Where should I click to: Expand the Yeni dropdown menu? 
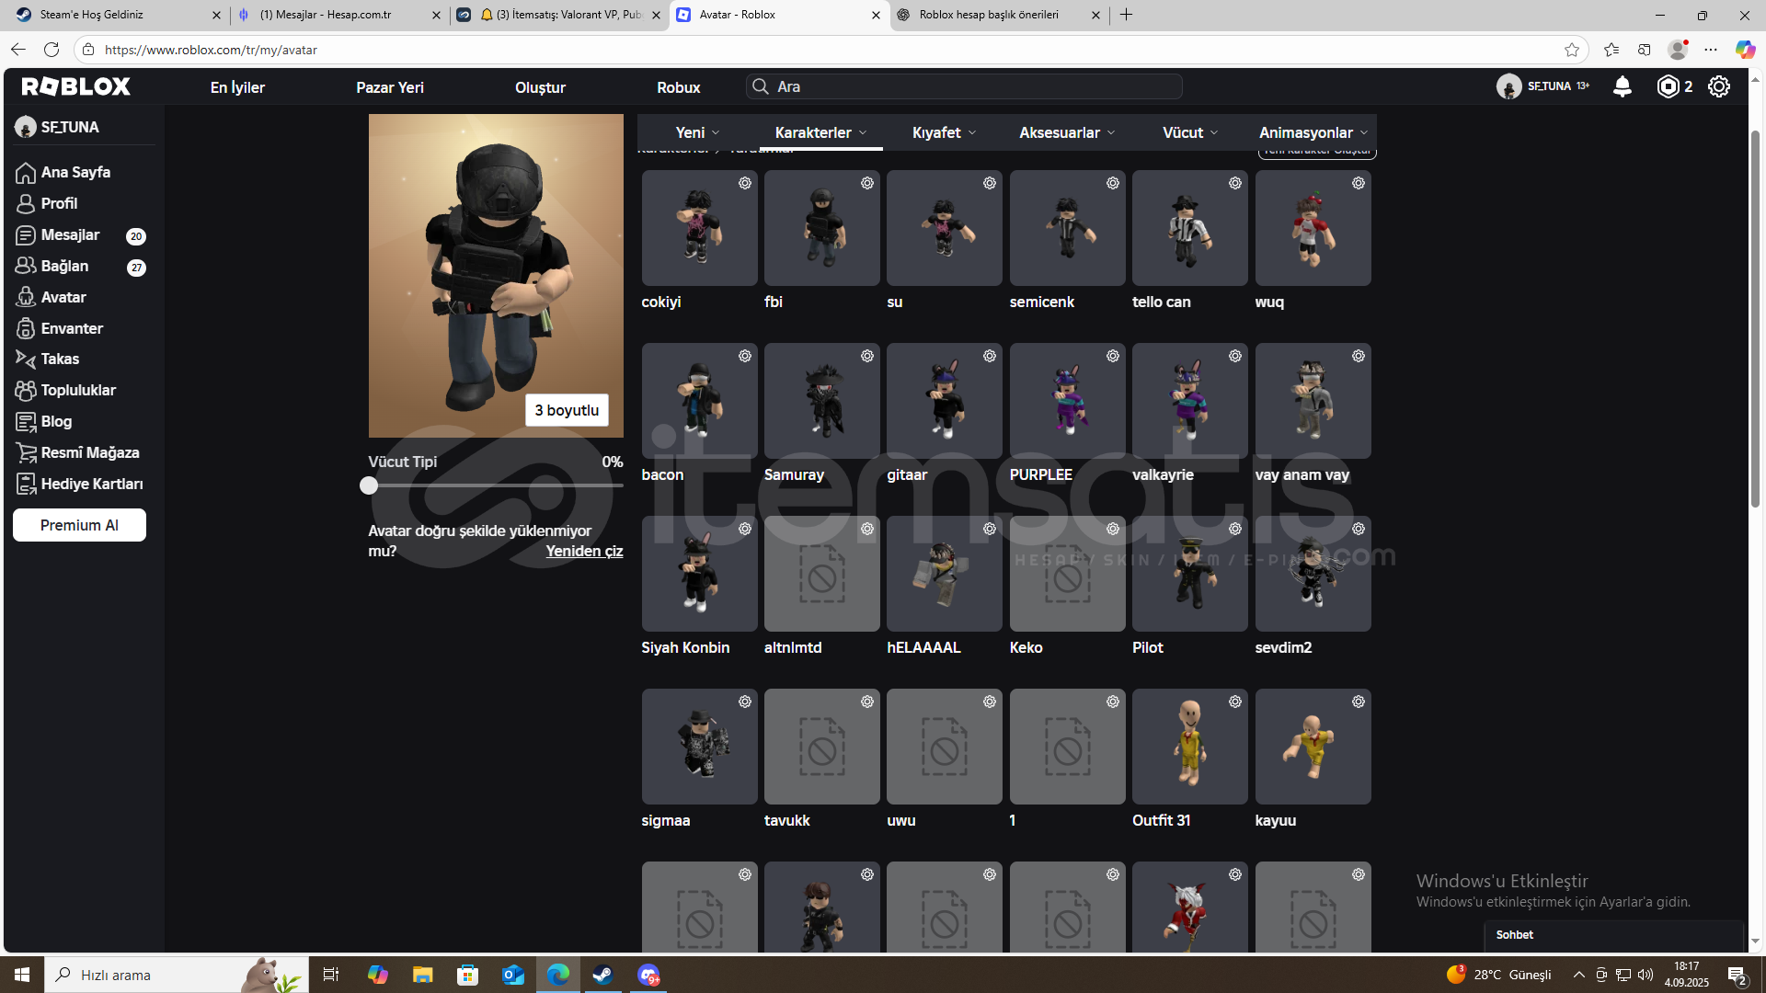[x=698, y=132]
